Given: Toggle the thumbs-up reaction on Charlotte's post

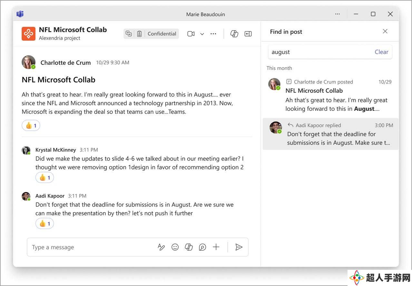Looking at the screenshot, I should tap(31, 125).
